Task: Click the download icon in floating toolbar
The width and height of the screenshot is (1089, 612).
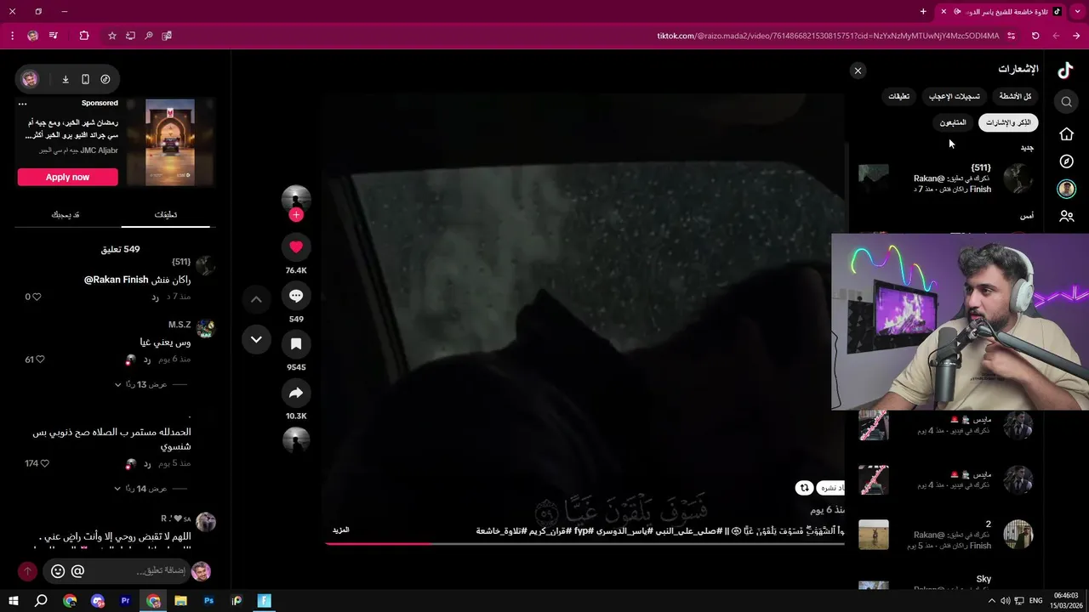Action: click(x=66, y=79)
